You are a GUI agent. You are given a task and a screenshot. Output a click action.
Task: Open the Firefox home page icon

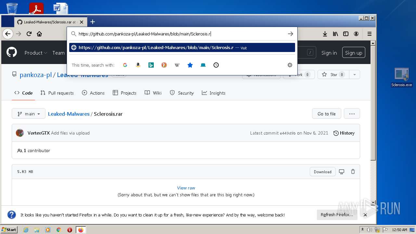[39, 34]
